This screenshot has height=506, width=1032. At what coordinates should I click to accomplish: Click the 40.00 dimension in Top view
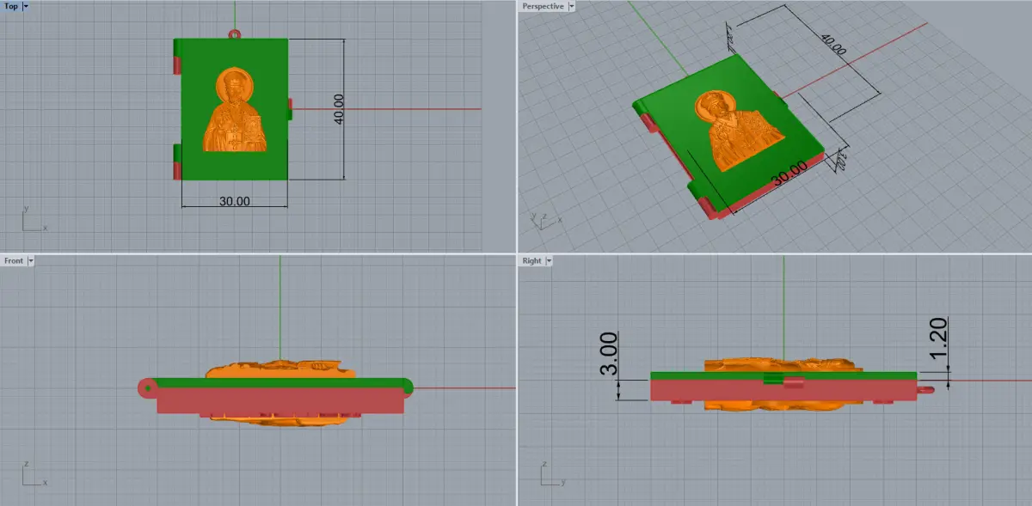pyautogui.click(x=339, y=109)
